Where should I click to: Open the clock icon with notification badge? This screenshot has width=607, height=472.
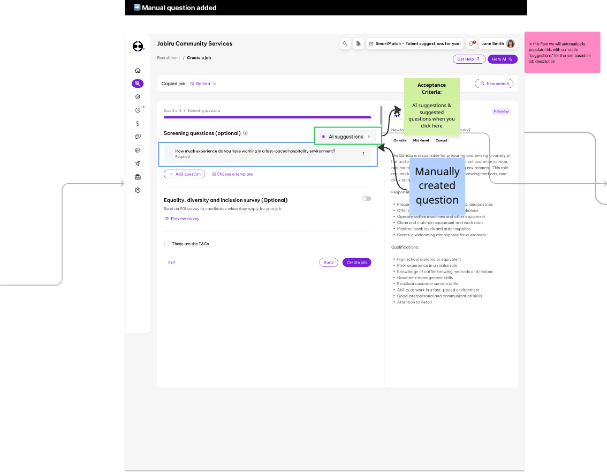pos(138,110)
